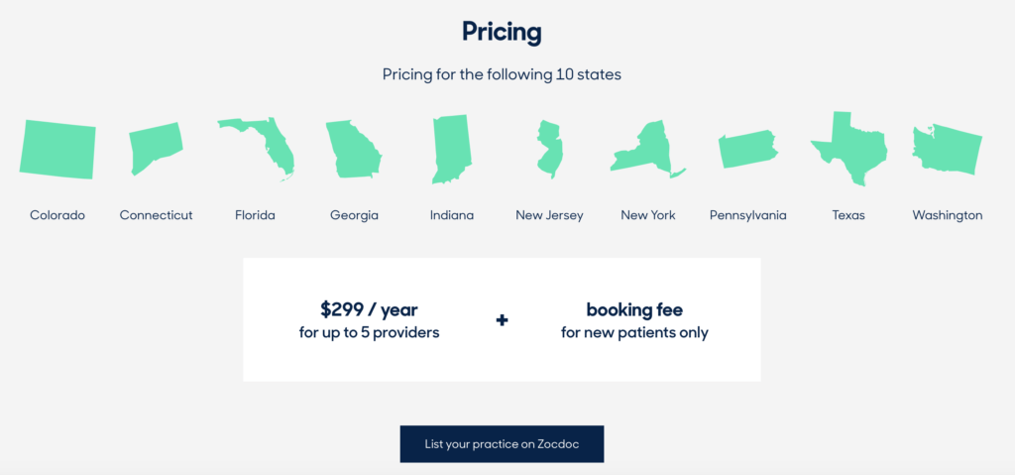
Task: Click 'for new patients only' text
Action: 634,333
